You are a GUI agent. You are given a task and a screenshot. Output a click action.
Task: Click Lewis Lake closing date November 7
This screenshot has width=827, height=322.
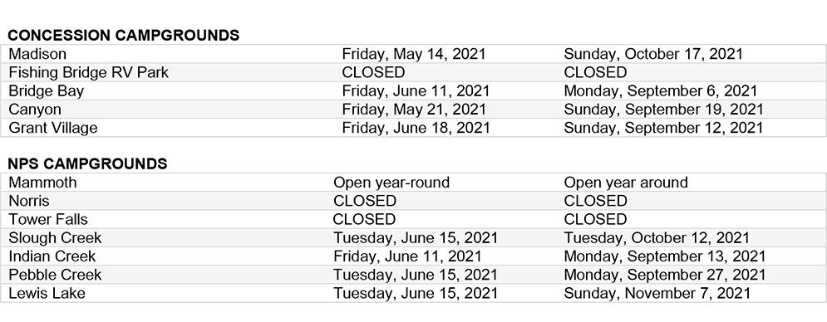tap(657, 293)
